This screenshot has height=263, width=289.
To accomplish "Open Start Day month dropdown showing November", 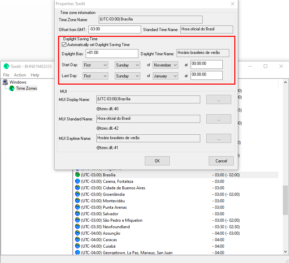I will [x=166, y=65].
